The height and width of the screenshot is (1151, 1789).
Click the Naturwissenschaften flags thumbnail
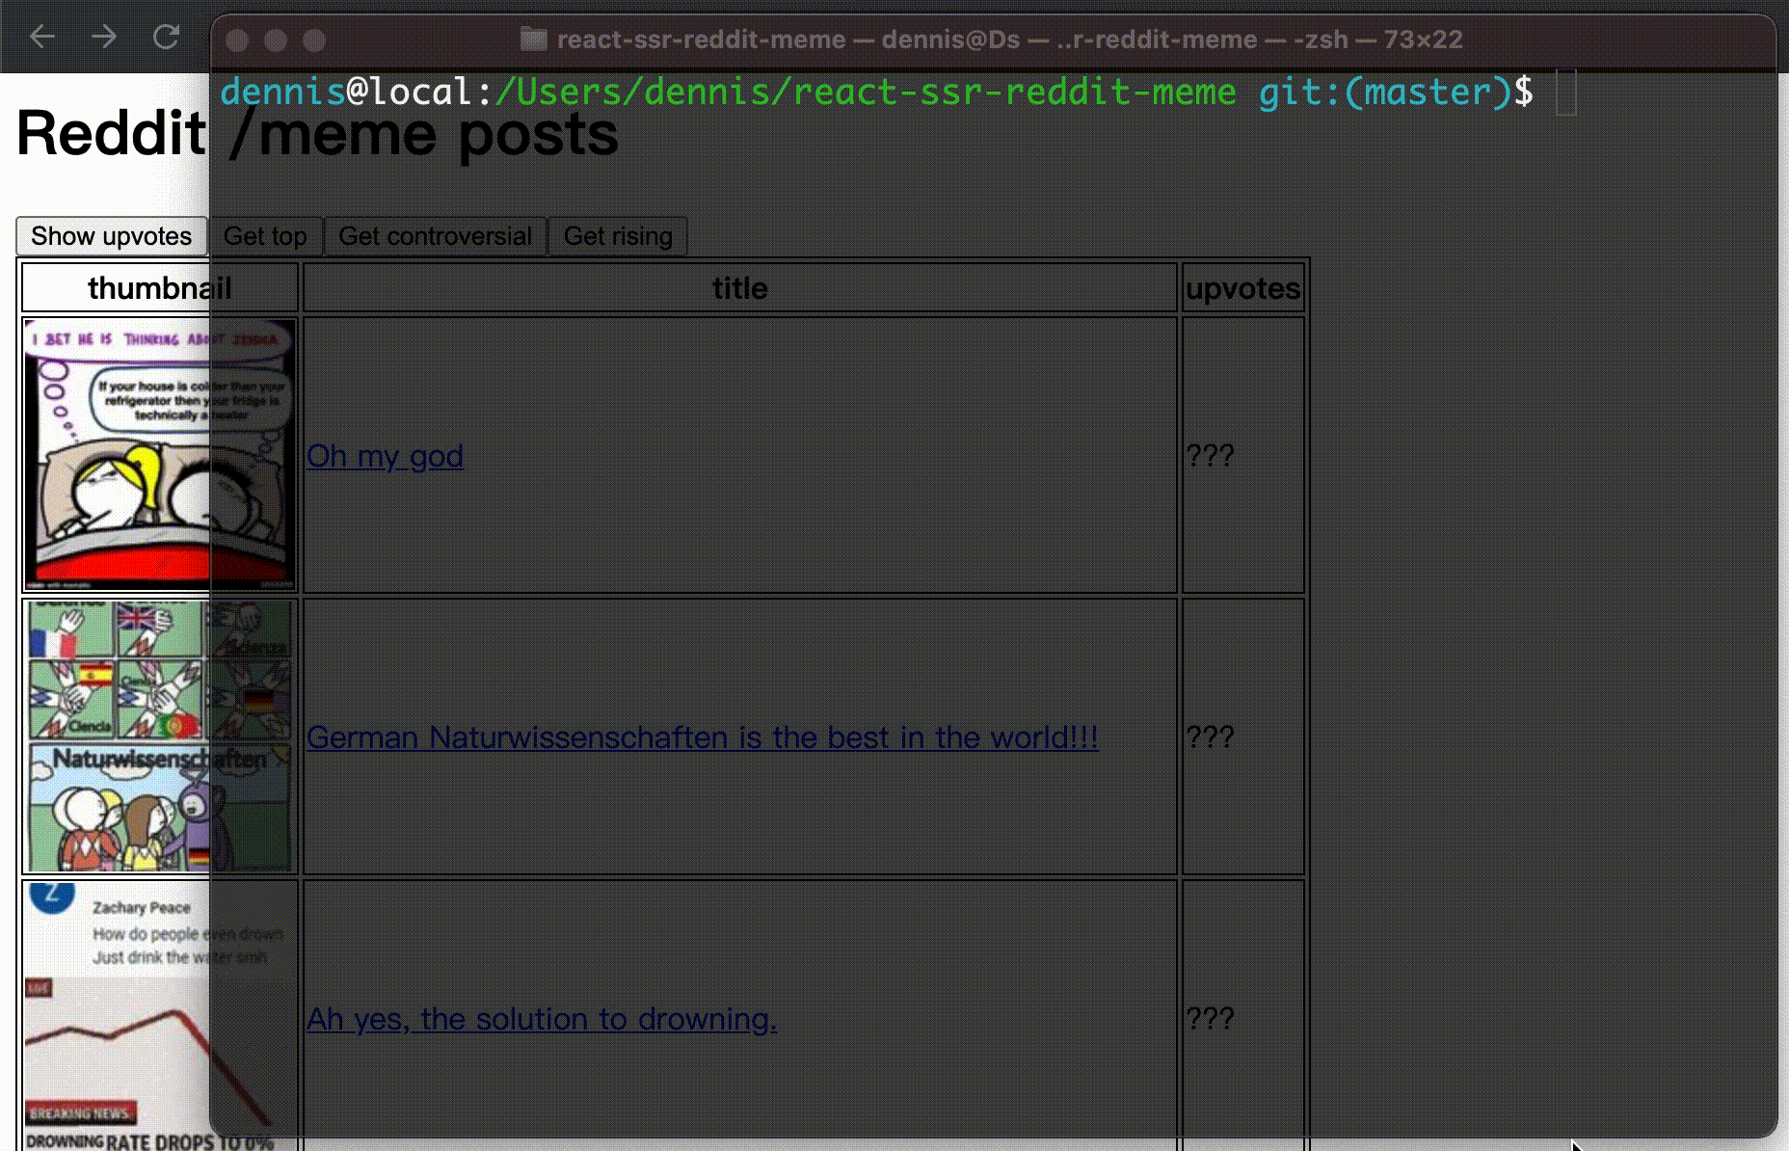(x=160, y=736)
